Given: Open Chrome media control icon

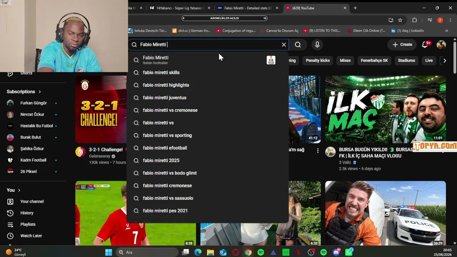Looking at the screenshot, I should pyautogui.click(x=430, y=20).
